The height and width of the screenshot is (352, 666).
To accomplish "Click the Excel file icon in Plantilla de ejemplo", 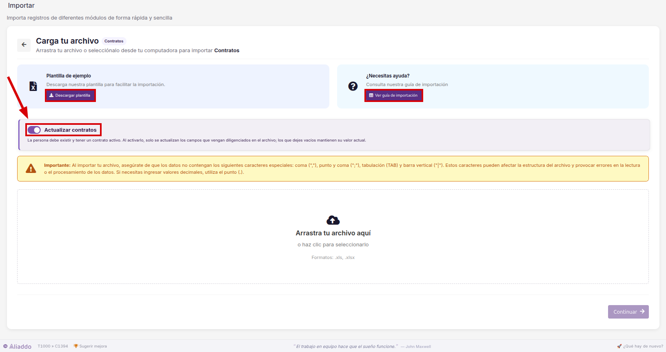I will 33,86.
